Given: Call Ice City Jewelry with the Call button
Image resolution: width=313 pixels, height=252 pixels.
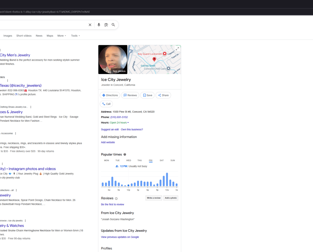Looking at the screenshot, I should [x=106, y=104].
